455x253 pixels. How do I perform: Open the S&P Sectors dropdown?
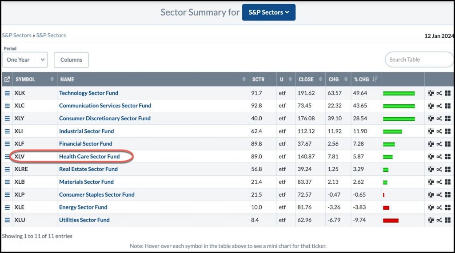[269, 12]
